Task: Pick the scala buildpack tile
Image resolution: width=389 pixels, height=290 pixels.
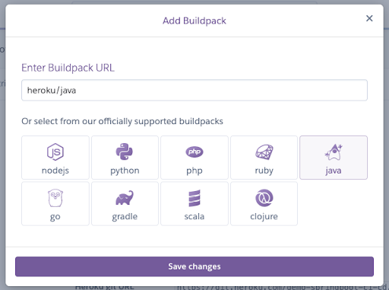Action: tap(194, 203)
